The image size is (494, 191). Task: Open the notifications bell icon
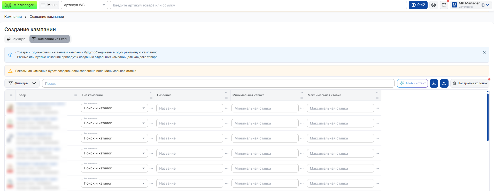(444, 5)
